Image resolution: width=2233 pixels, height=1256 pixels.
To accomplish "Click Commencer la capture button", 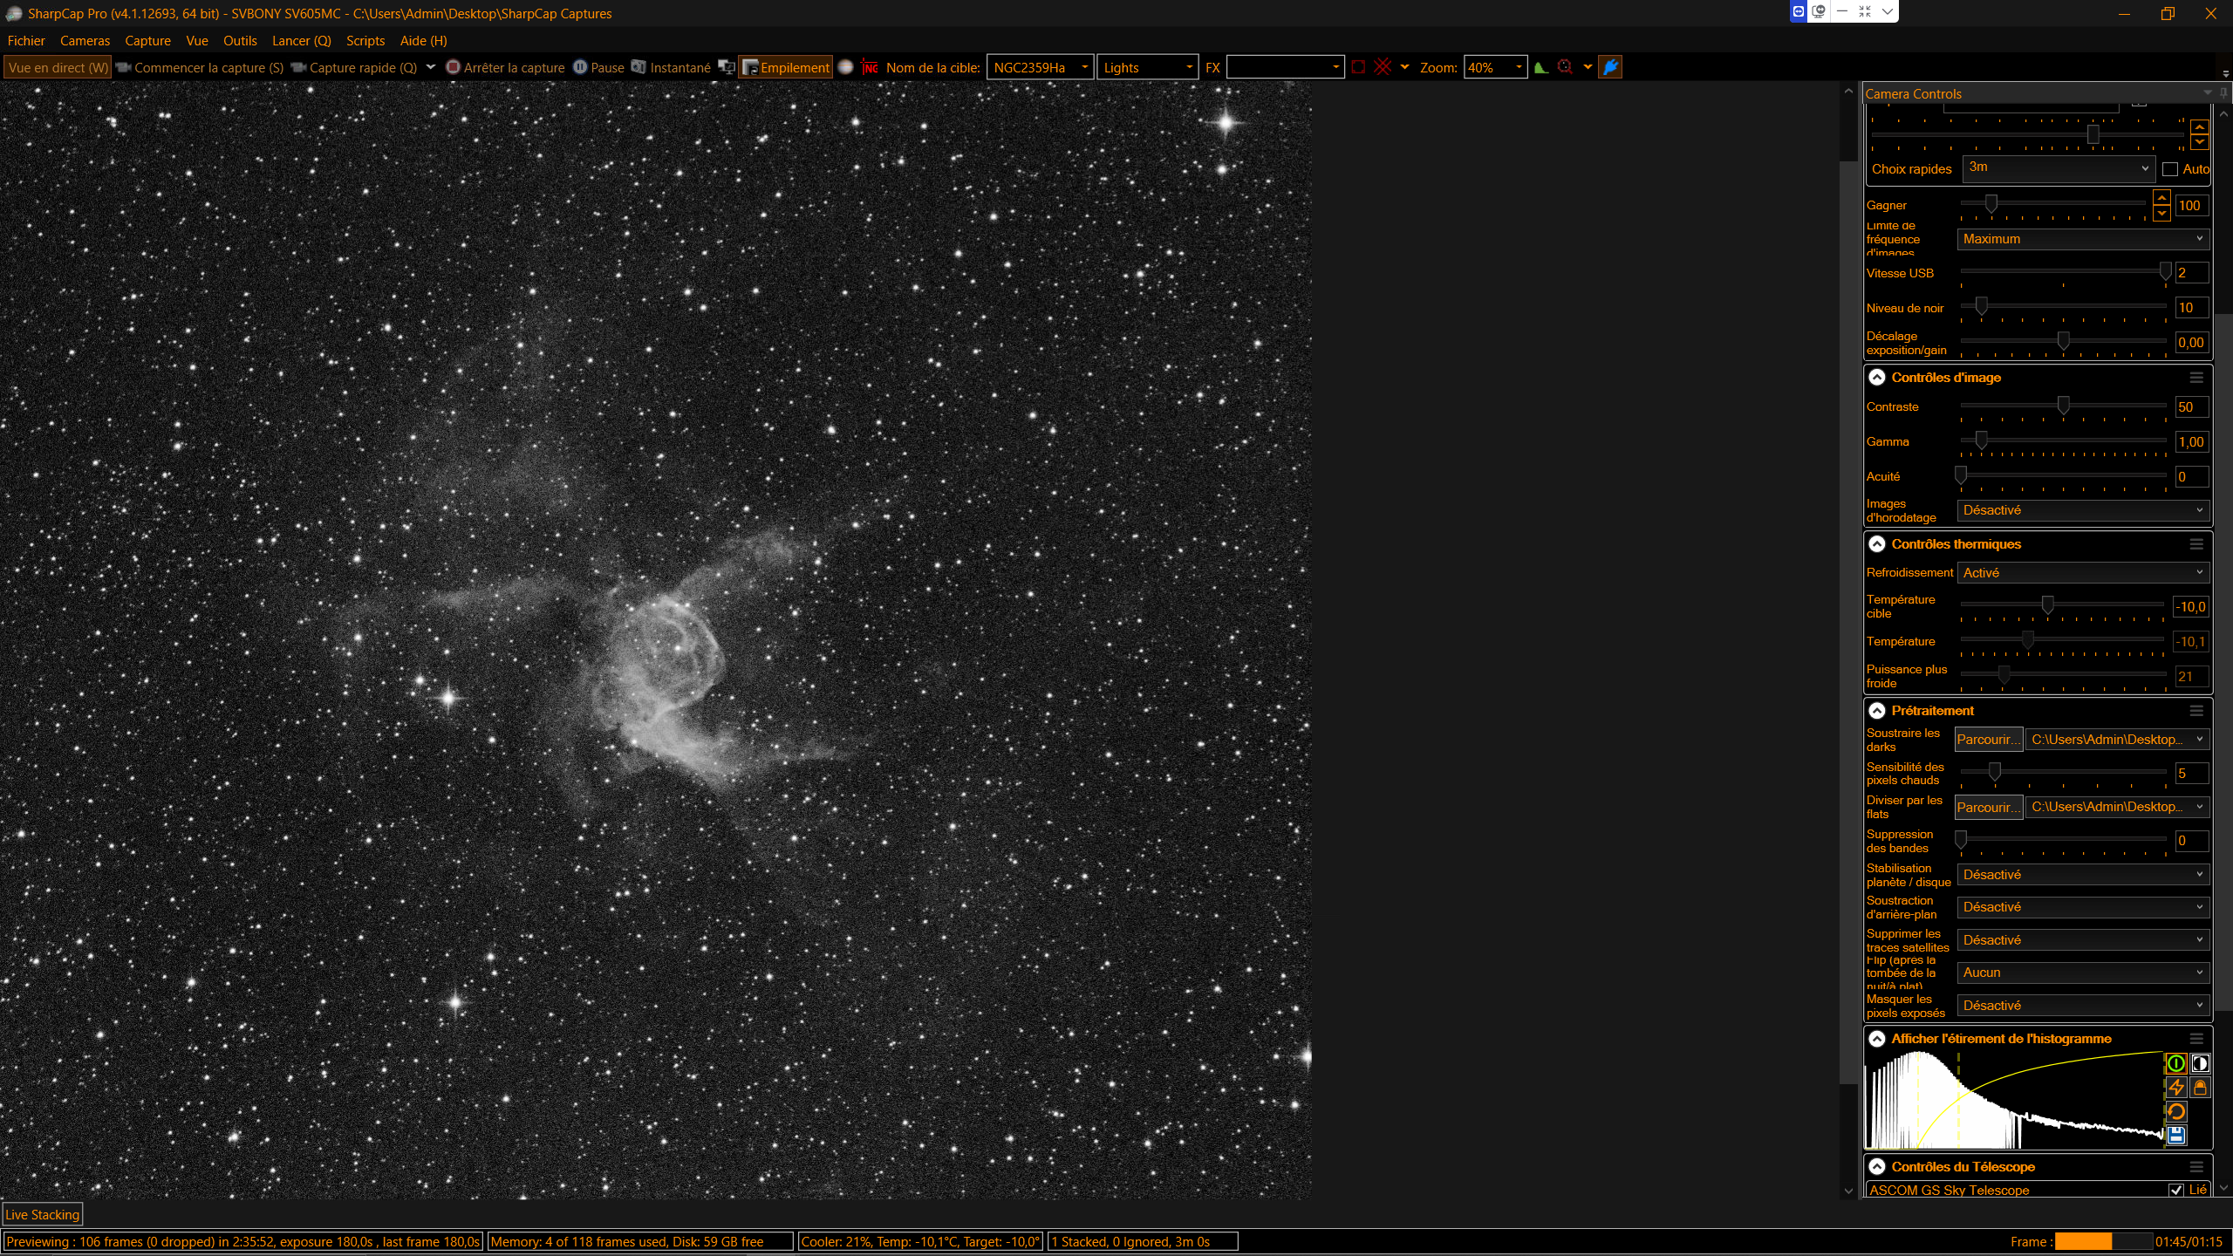I will pyautogui.click(x=200, y=67).
